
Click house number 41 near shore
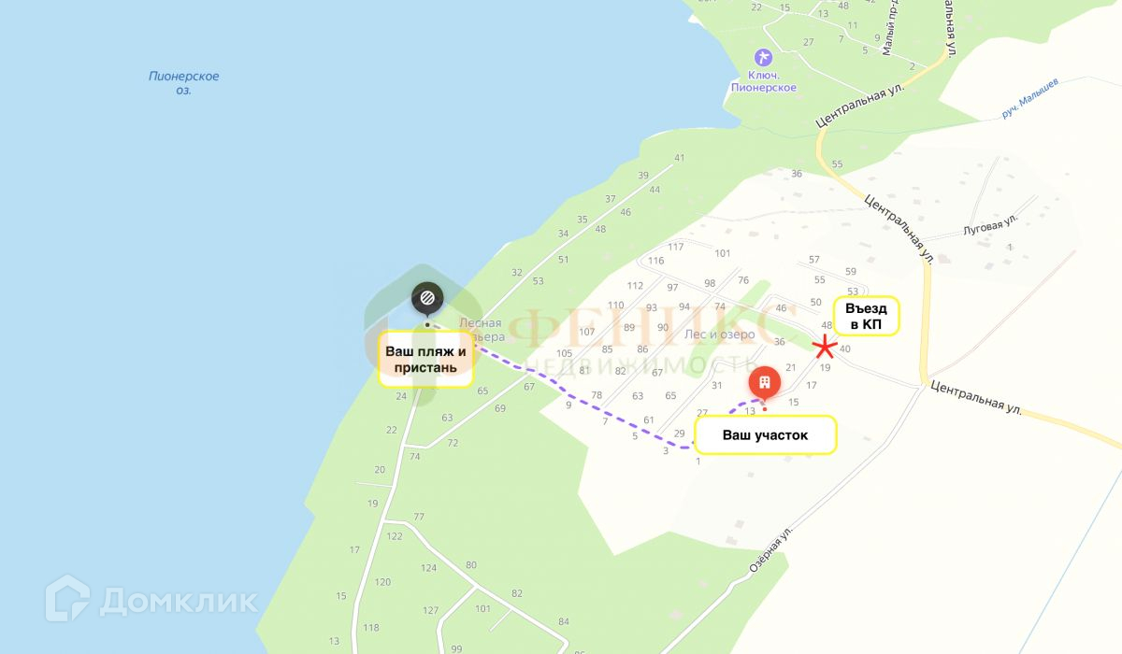pos(680,158)
